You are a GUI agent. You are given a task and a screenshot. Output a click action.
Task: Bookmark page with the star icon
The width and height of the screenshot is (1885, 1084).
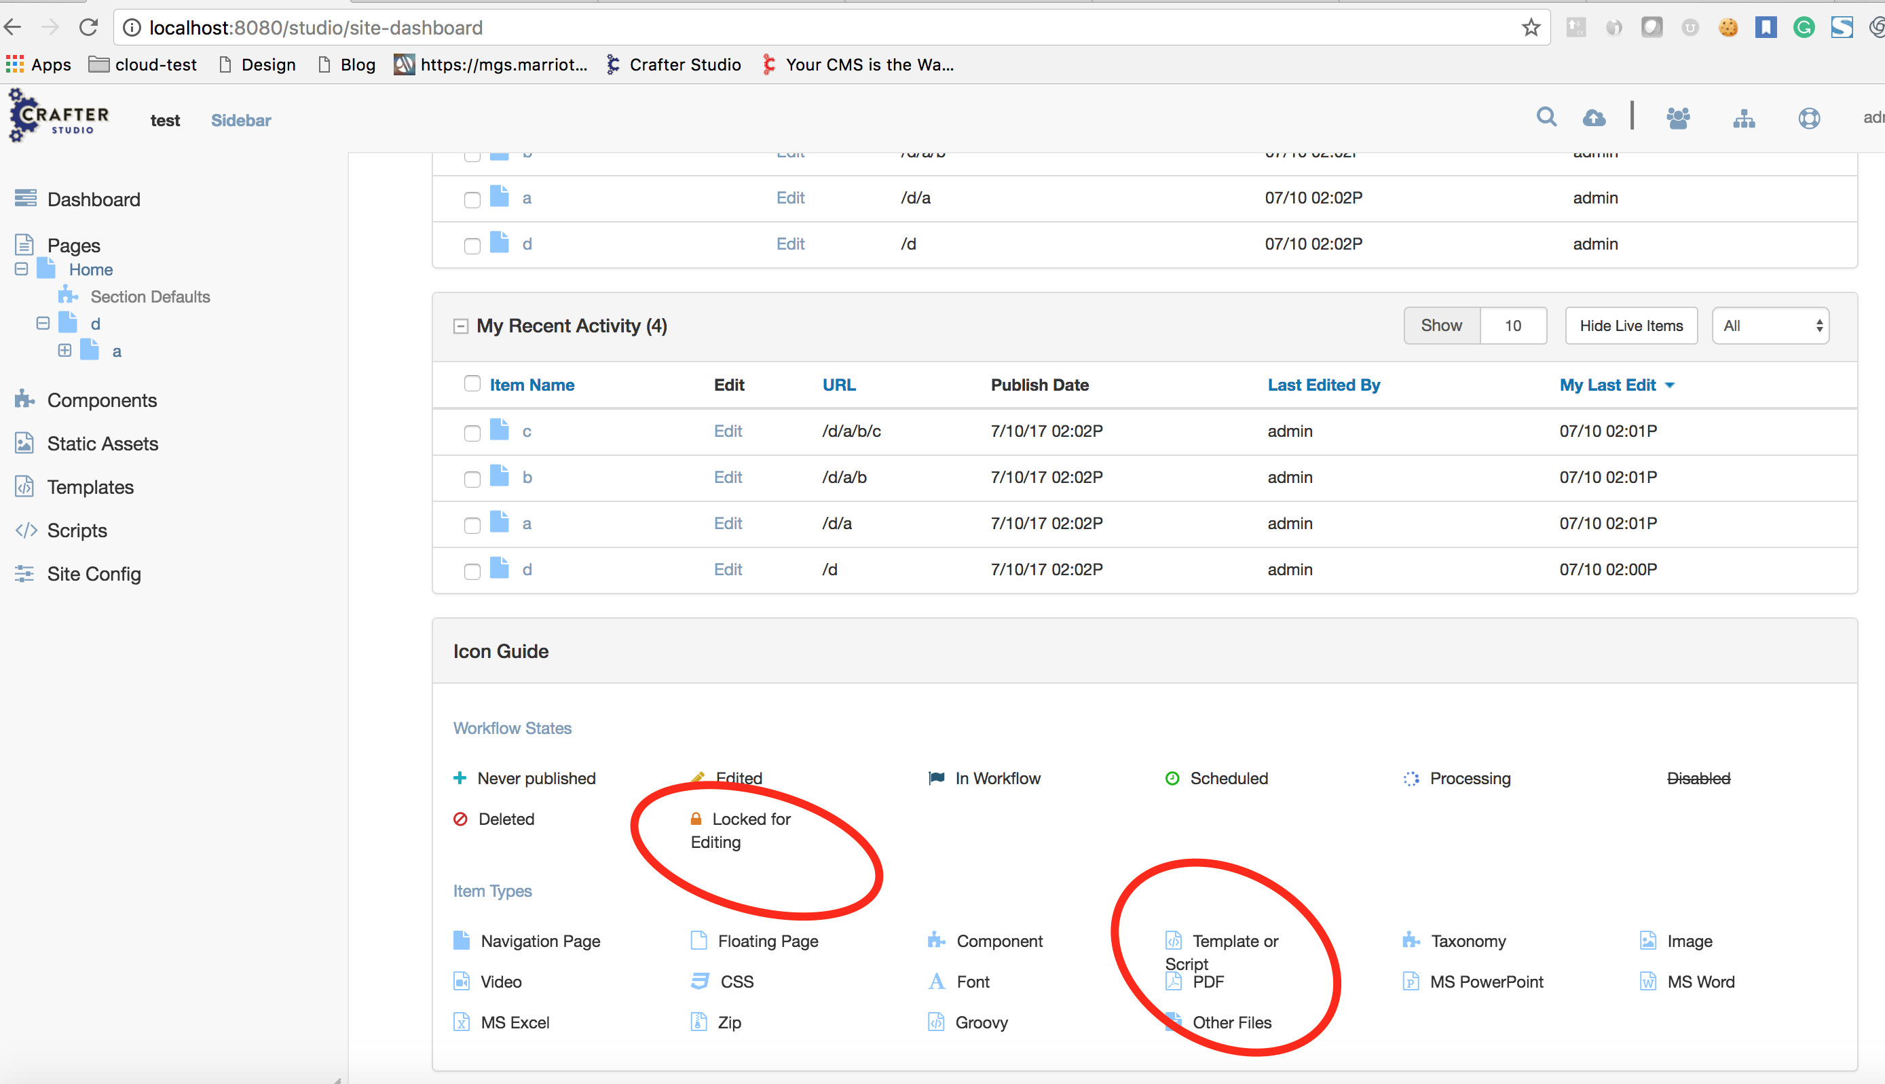click(1531, 28)
